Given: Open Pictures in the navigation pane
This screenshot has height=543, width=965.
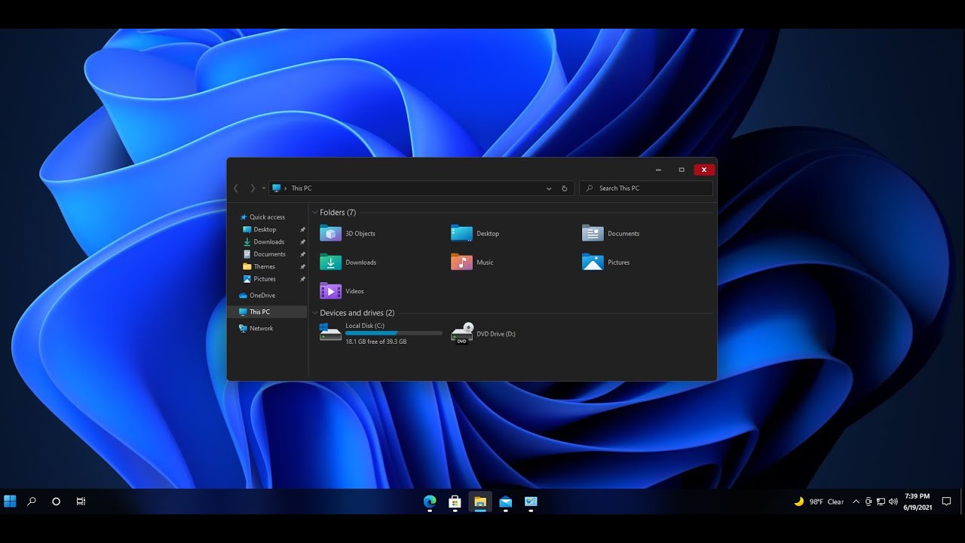Looking at the screenshot, I should point(265,279).
